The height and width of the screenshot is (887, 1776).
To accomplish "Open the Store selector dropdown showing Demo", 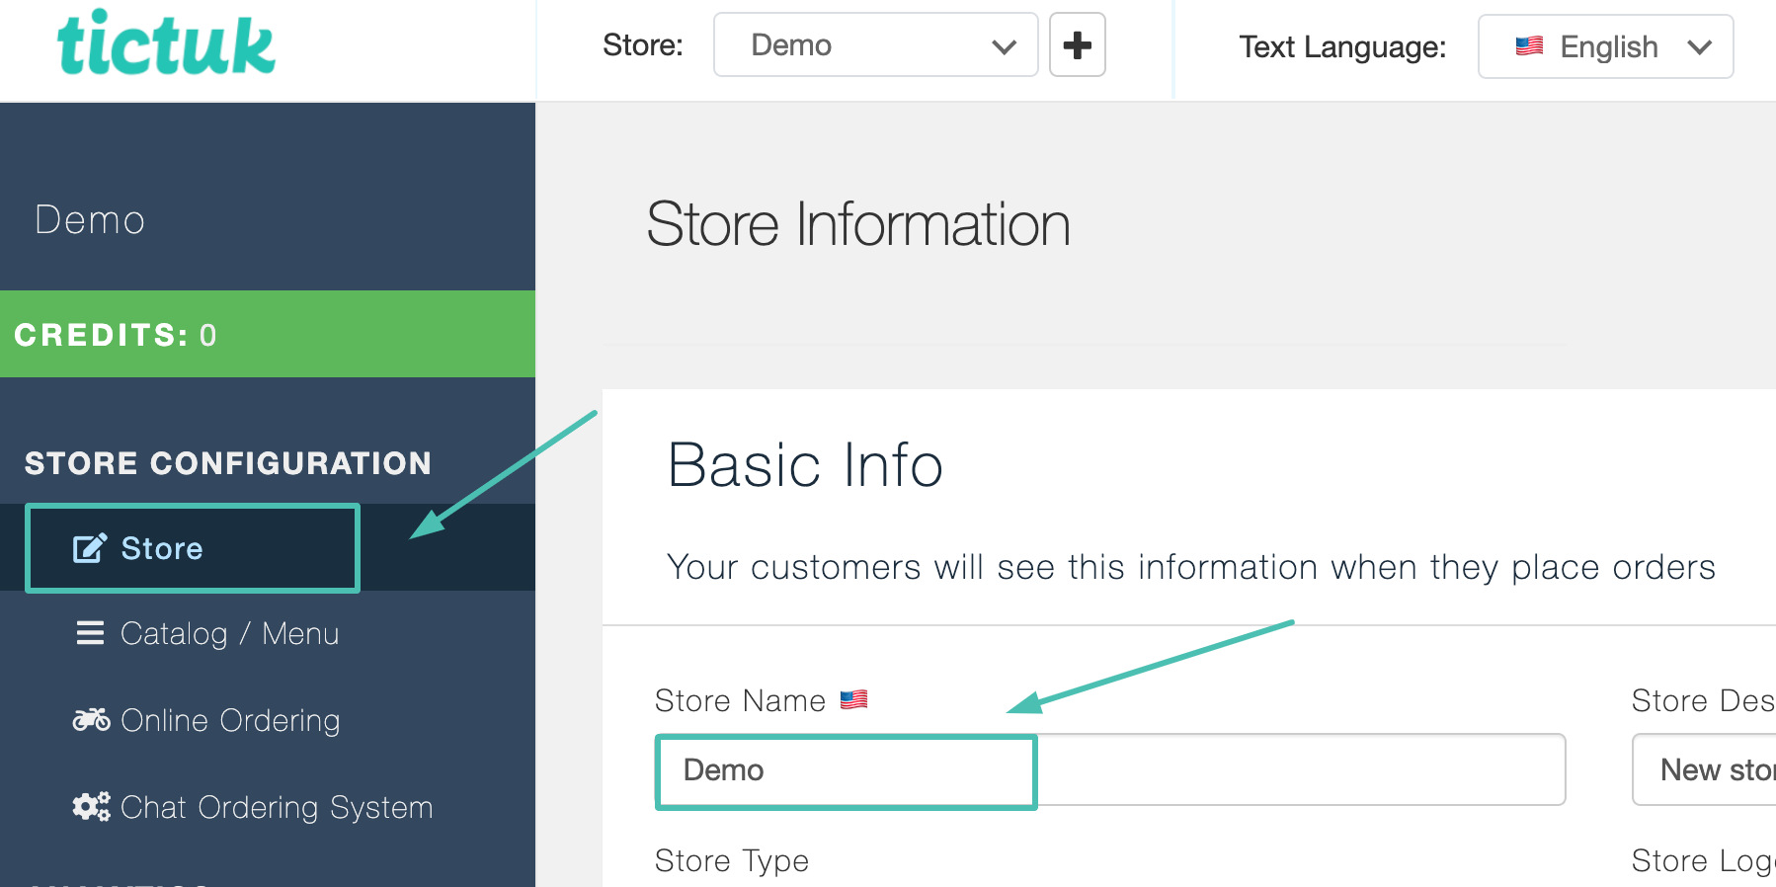I will pos(875,44).
